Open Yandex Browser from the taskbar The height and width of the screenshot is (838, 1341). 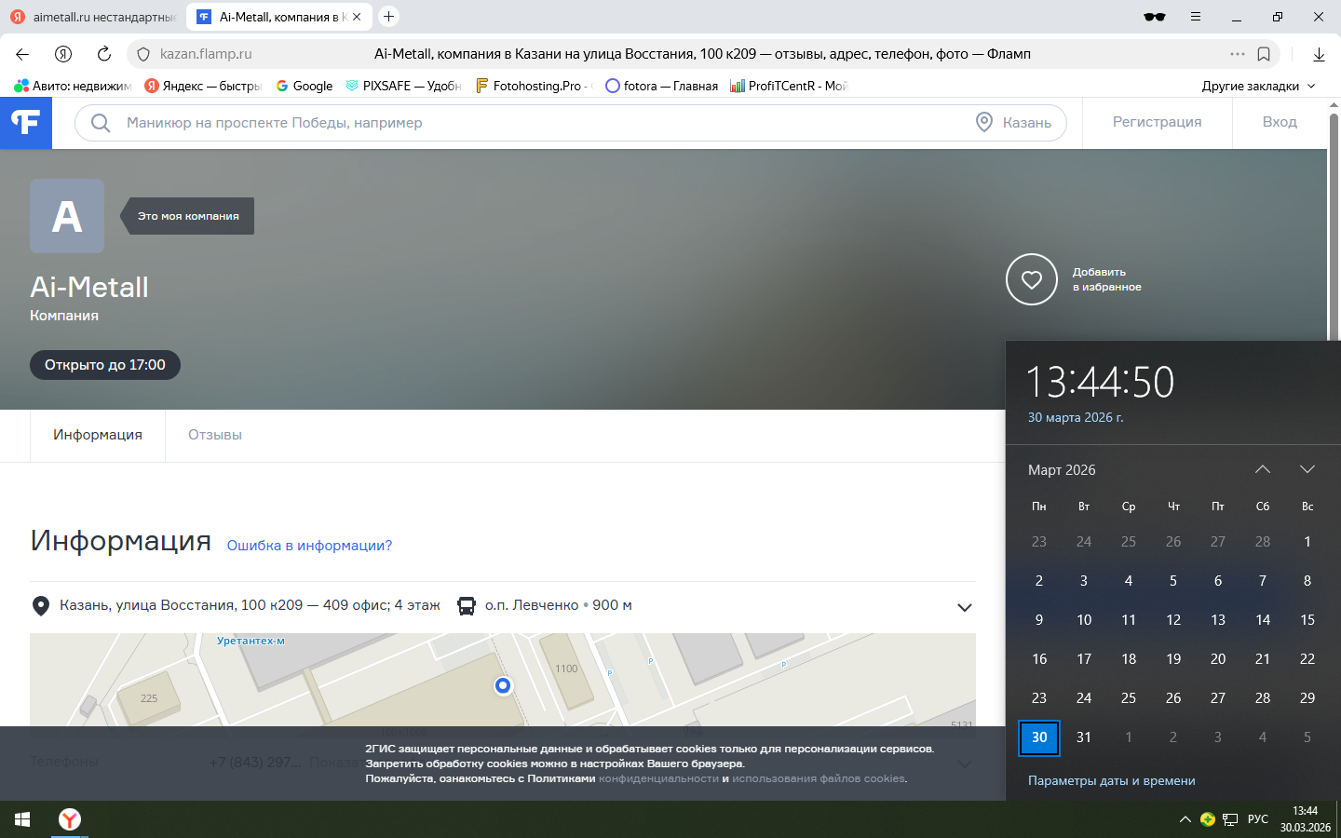pyautogui.click(x=70, y=819)
